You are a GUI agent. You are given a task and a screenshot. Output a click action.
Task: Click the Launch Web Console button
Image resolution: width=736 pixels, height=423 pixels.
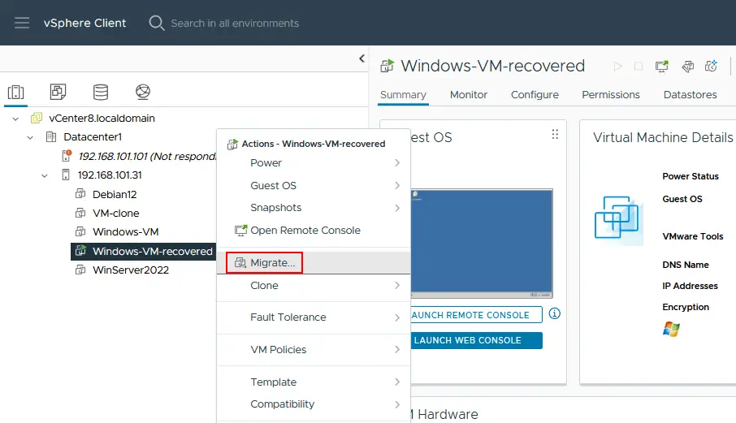point(476,340)
